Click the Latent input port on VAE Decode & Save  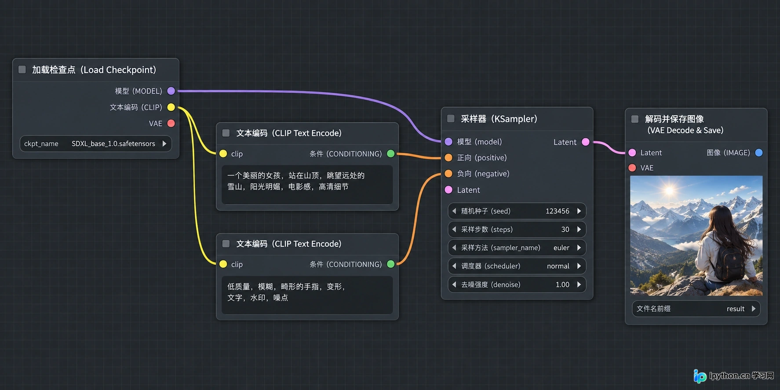click(632, 153)
